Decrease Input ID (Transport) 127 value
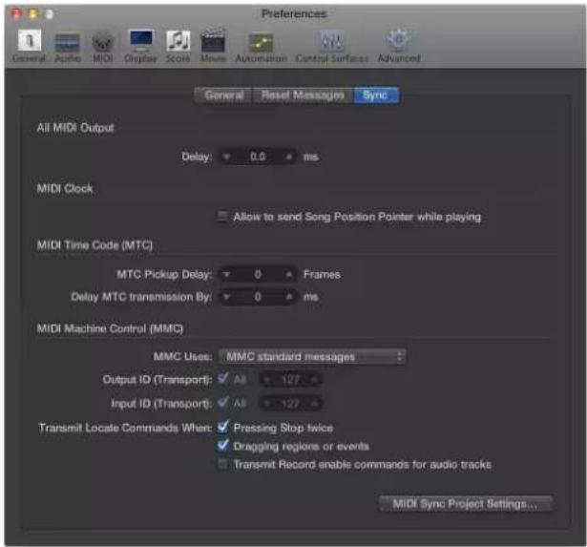587x547 pixels. tap(266, 403)
